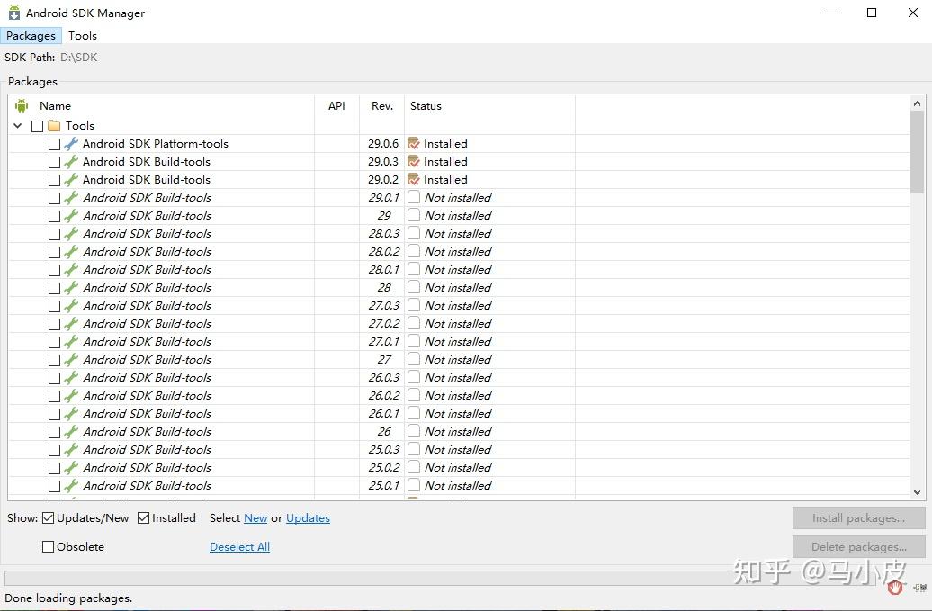Click wrench icon of Build-tools 27.0.1
Screen dimensions: 932x611
(71, 342)
